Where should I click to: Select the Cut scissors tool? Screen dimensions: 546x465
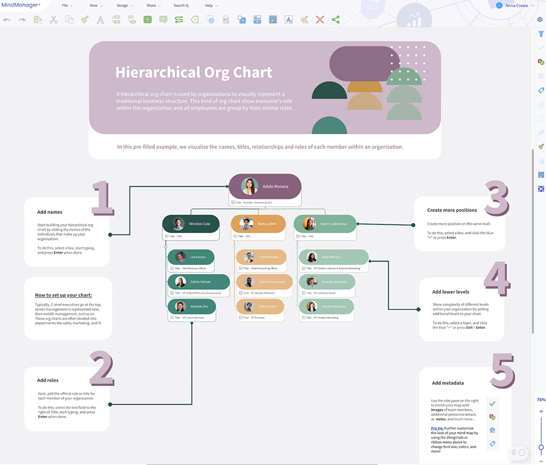tap(54, 19)
